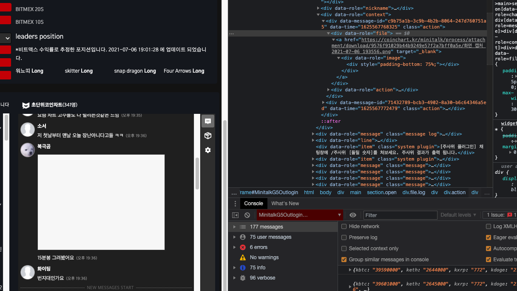Screen dimensions: 517x291
Task: Open Default levels dropdown
Action: (458, 215)
